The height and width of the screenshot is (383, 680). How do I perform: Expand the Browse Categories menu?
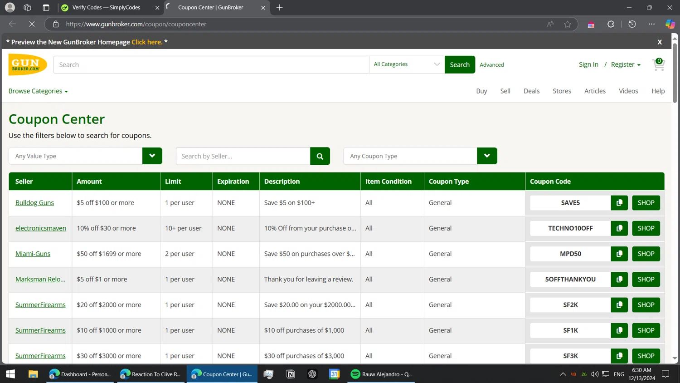38,91
